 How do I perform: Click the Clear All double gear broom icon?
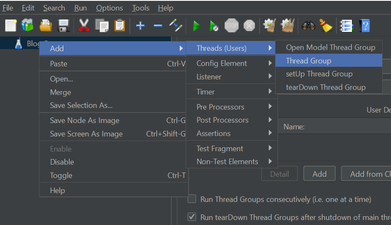pos(288,26)
